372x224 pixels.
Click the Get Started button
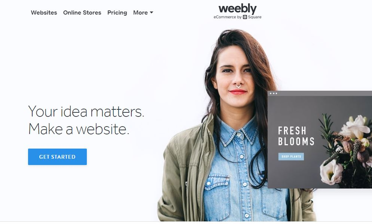pyautogui.click(x=57, y=157)
